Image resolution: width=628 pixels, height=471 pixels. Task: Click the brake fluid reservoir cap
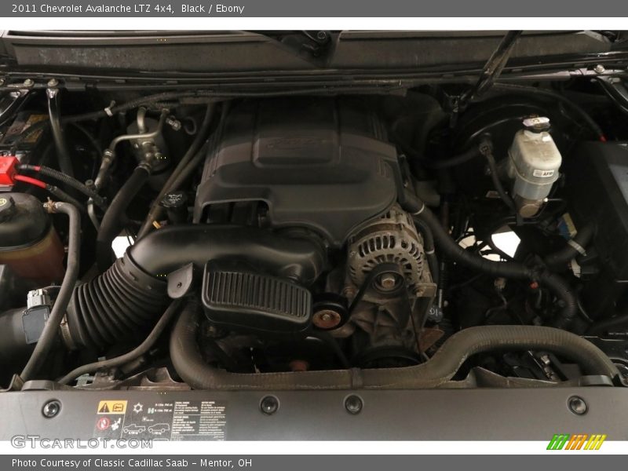pyautogui.click(x=537, y=124)
